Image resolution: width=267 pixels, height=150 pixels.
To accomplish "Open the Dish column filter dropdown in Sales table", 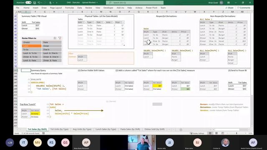I will pyautogui.click(x=104, y=22).
